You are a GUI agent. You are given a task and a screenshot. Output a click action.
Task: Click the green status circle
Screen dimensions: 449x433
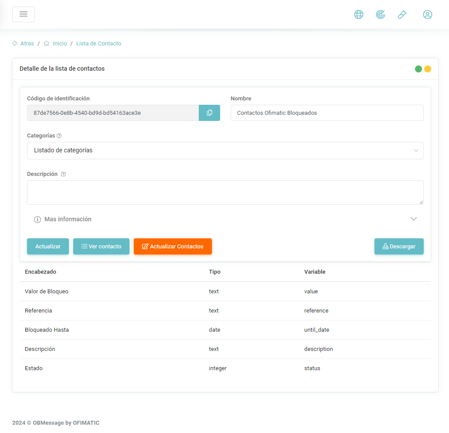click(418, 69)
